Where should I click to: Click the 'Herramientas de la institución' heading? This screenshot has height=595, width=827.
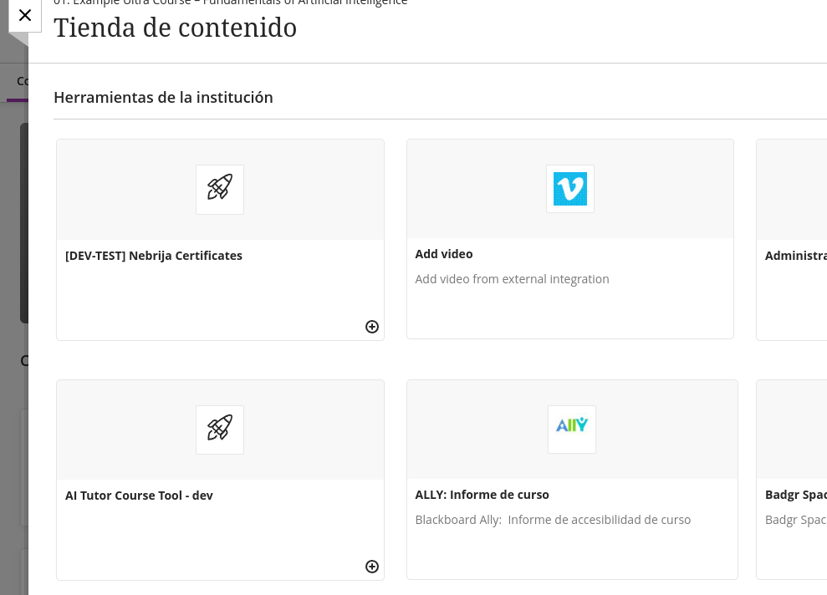click(x=164, y=98)
